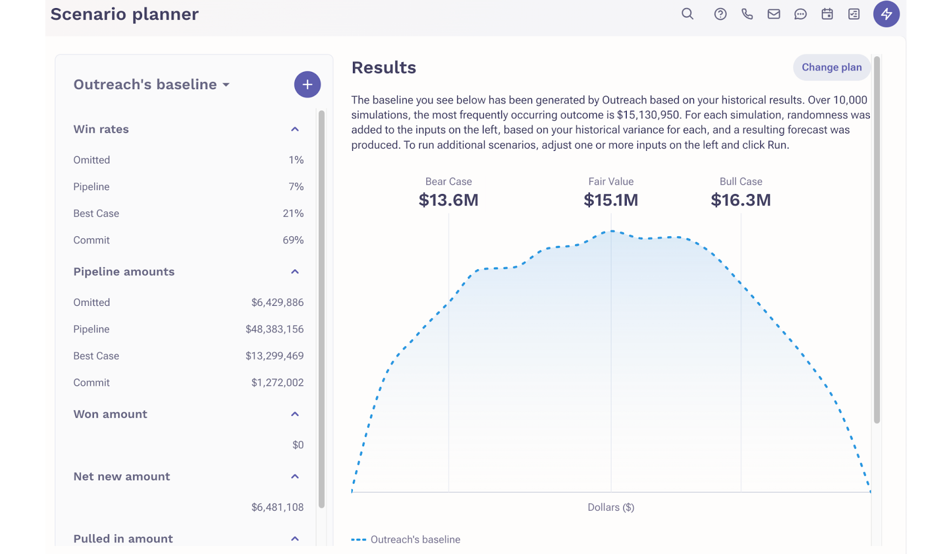Open the chat message bubble icon

(x=801, y=14)
